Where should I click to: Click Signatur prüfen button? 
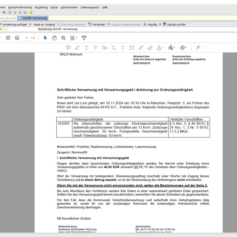174,25
